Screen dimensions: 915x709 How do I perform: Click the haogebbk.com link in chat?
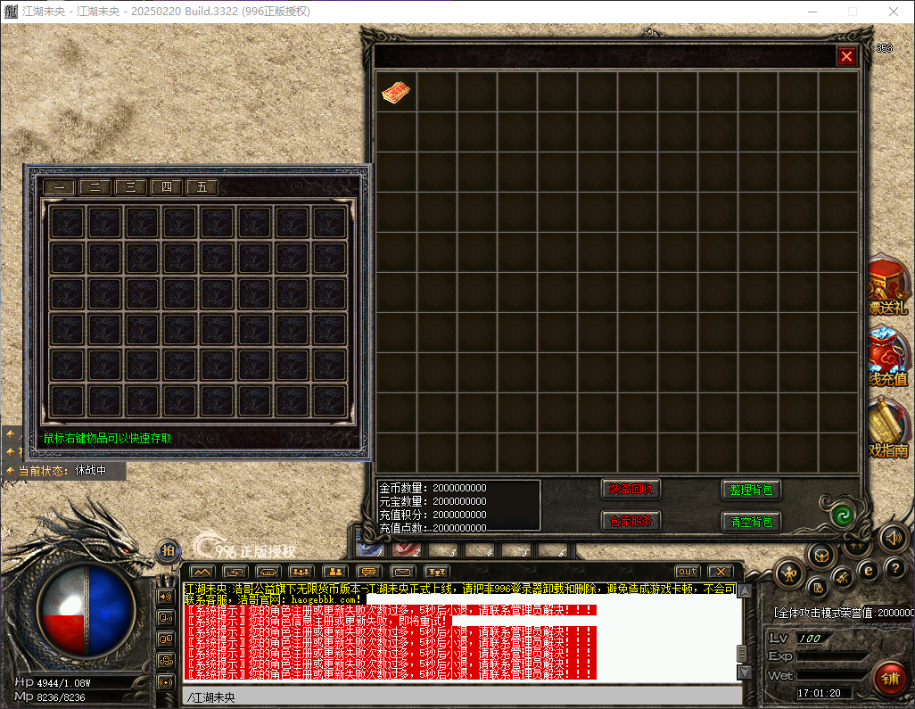point(325,600)
